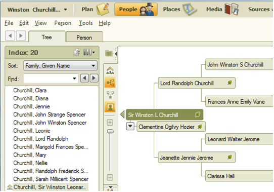Open the Winston Churchill tree name dropdown
The width and height of the screenshot is (274, 192).
coord(37,10)
